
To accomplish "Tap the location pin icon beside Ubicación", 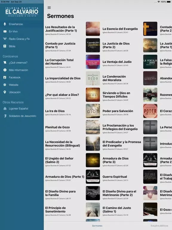I will coord(5,92).
